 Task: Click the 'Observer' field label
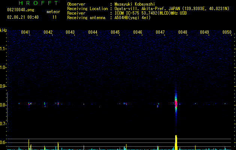[x=76, y=4]
